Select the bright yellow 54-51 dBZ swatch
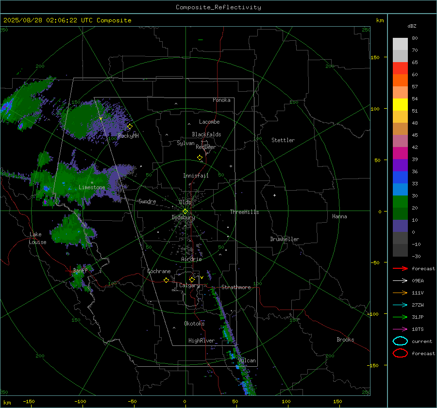This screenshot has width=437, height=408. [400, 104]
